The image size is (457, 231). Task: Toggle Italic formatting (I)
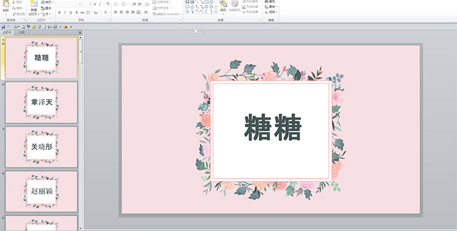point(65,13)
